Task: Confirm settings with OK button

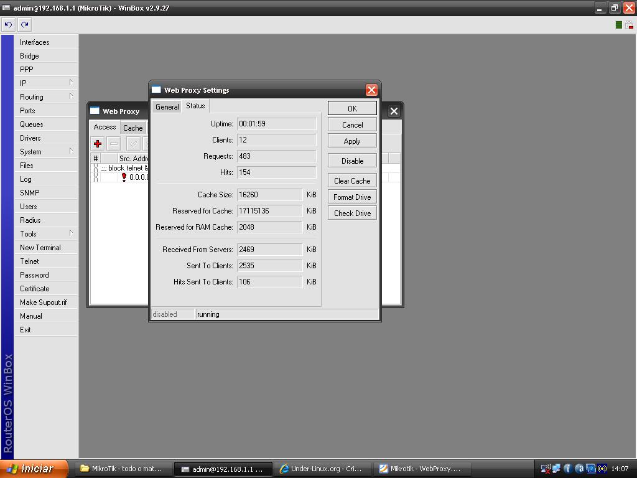Action: tap(352, 108)
